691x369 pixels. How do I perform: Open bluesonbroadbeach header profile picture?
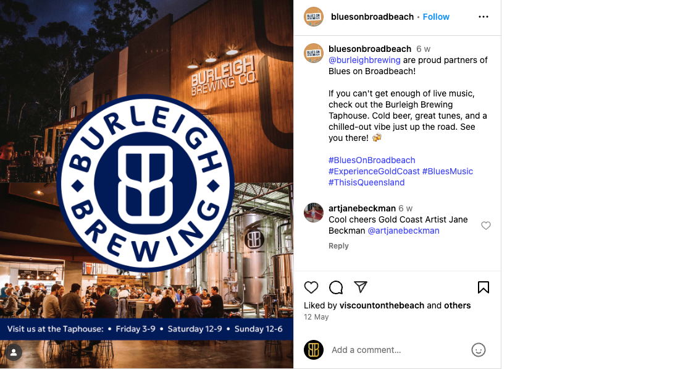coord(314,17)
